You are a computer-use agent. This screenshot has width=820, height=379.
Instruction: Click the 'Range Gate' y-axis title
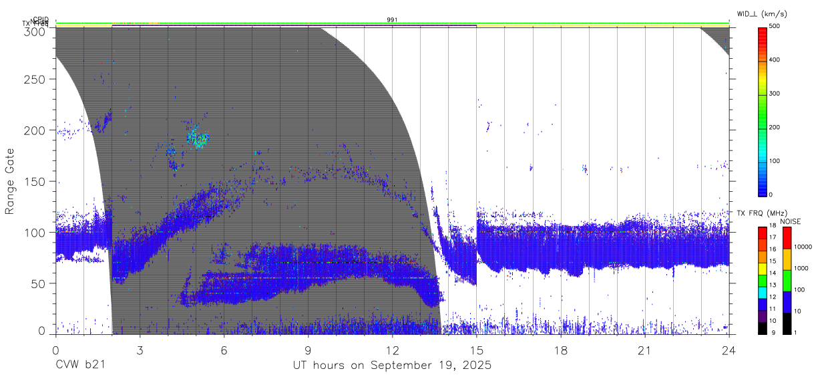[10, 181]
